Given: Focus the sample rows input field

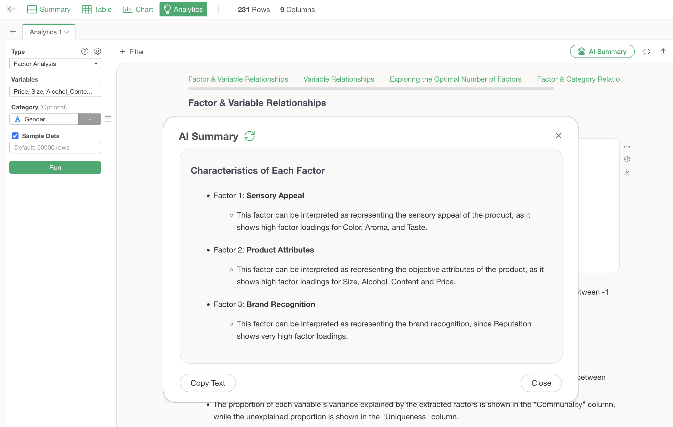Looking at the screenshot, I should pyautogui.click(x=55, y=148).
